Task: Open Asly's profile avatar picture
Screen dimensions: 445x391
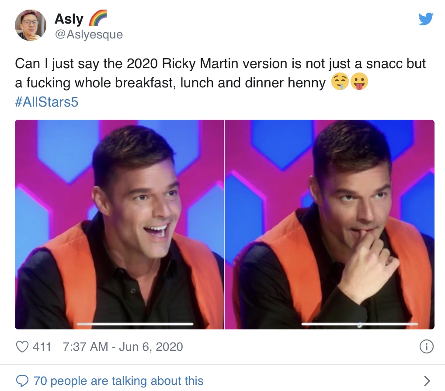Action: tap(30, 25)
